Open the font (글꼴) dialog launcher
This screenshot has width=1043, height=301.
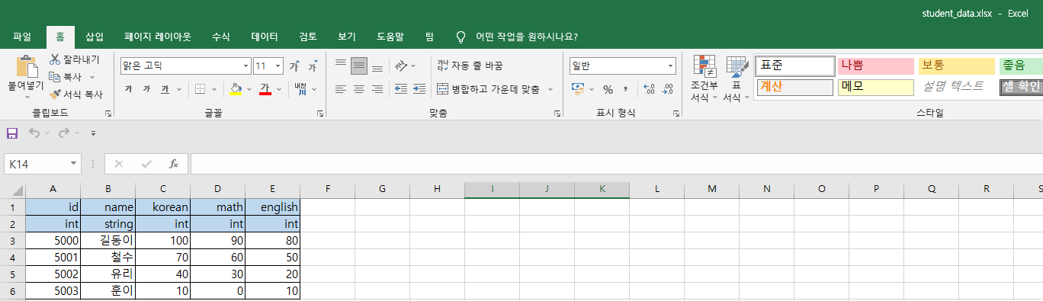coord(320,113)
